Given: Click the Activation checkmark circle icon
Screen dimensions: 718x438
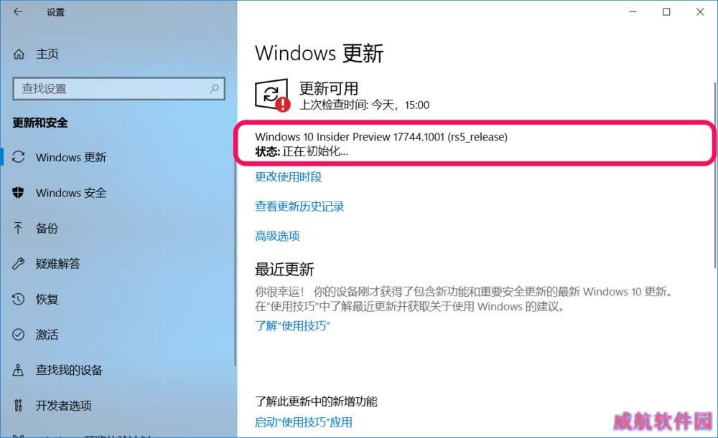Looking at the screenshot, I should (x=19, y=335).
